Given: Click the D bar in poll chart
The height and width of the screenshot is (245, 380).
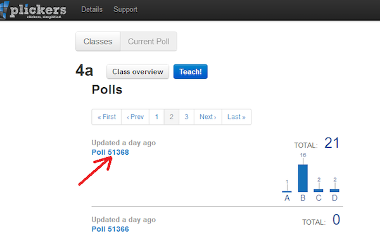Looking at the screenshot, I should click(x=334, y=191).
